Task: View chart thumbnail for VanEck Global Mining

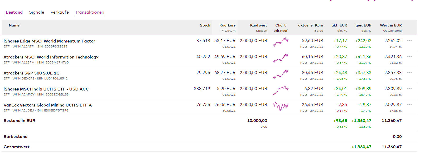Action: (x=281, y=106)
